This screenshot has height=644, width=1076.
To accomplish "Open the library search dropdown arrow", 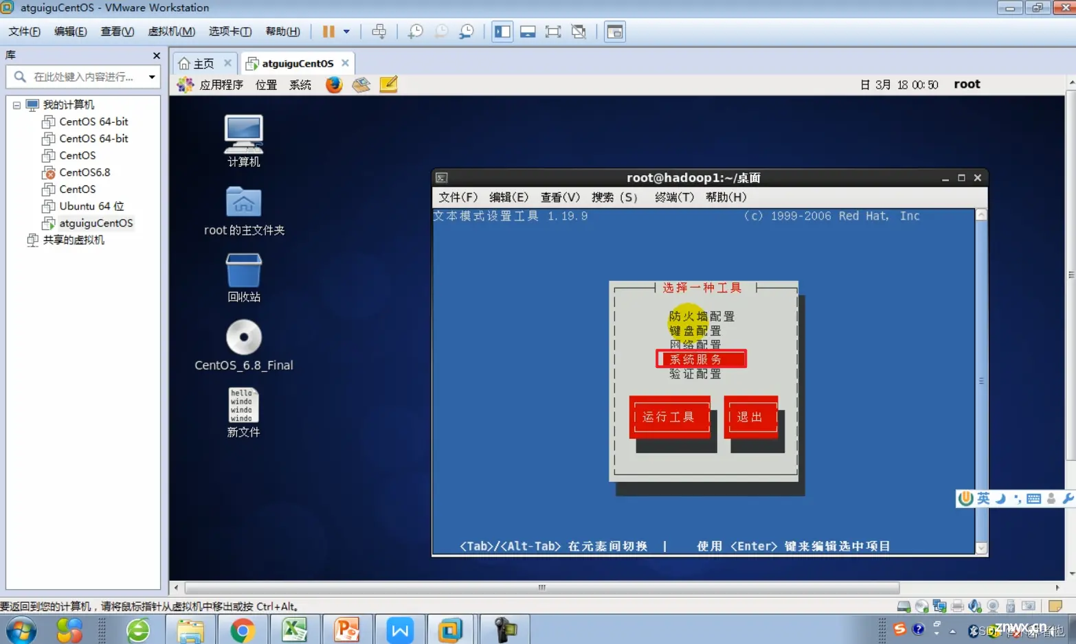I will (x=152, y=77).
